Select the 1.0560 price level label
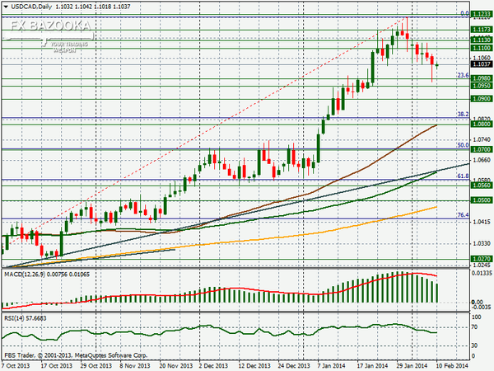 click(x=482, y=185)
